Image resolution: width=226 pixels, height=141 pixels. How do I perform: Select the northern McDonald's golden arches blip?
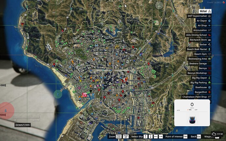click(x=117, y=47)
